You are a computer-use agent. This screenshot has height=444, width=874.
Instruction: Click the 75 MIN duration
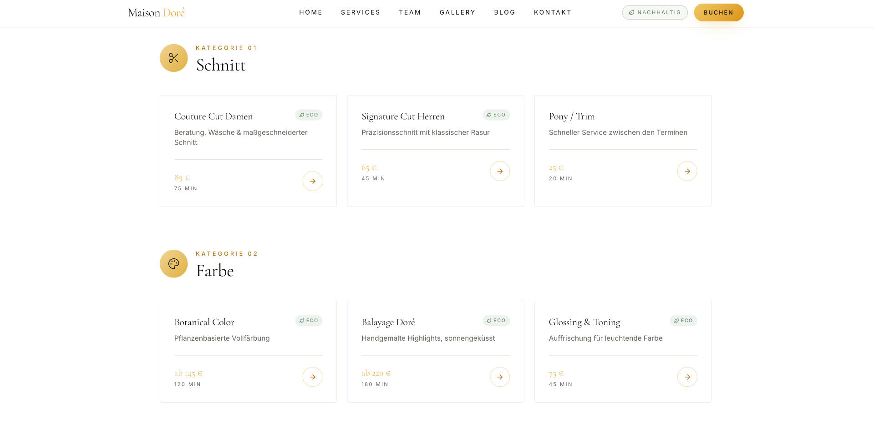(186, 188)
